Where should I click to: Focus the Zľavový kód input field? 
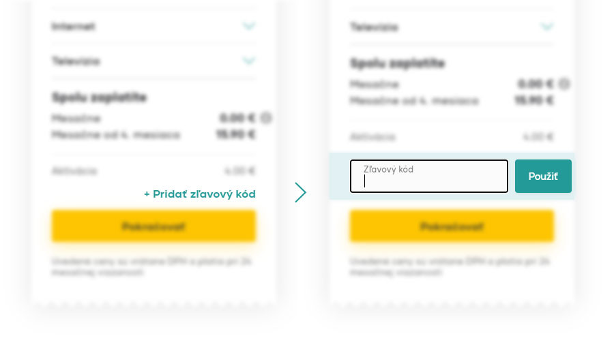click(x=429, y=176)
